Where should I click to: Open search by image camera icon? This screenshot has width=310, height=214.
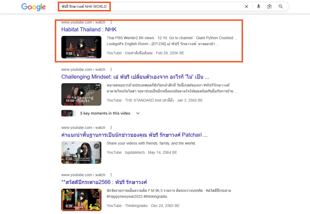click(x=269, y=7)
